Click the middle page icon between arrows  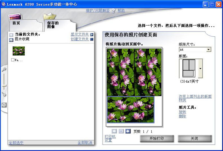tap(121, 131)
